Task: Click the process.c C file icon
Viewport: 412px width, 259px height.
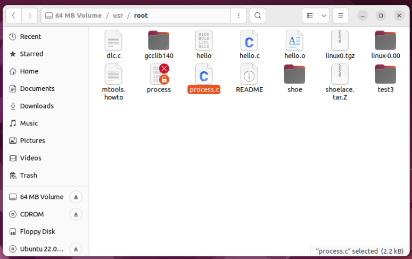Action: click(204, 74)
